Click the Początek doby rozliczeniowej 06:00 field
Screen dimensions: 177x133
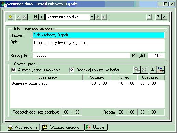(x=72, y=112)
